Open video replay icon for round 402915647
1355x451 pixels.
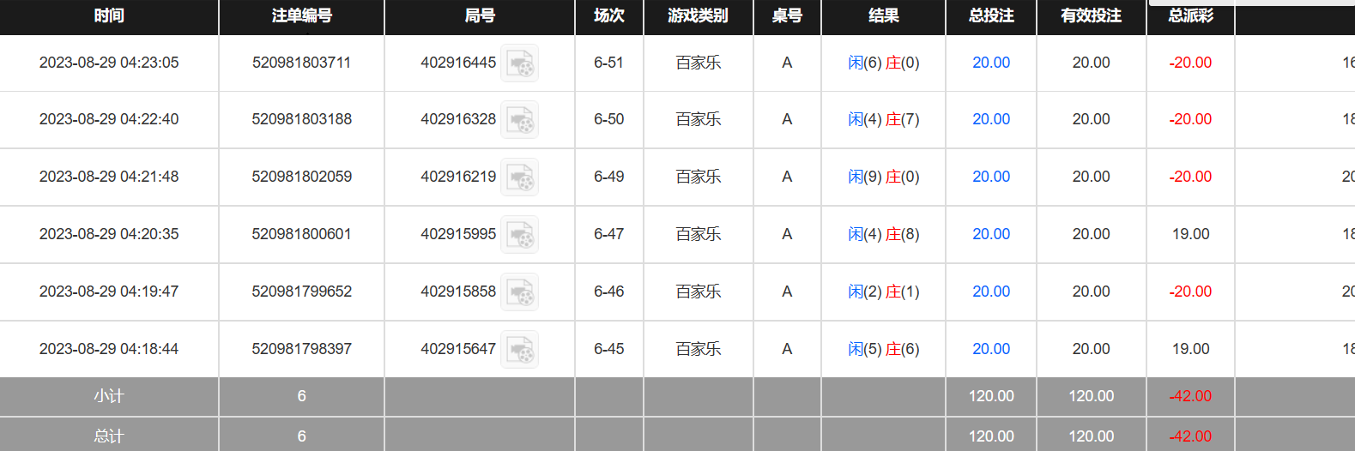coord(519,350)
